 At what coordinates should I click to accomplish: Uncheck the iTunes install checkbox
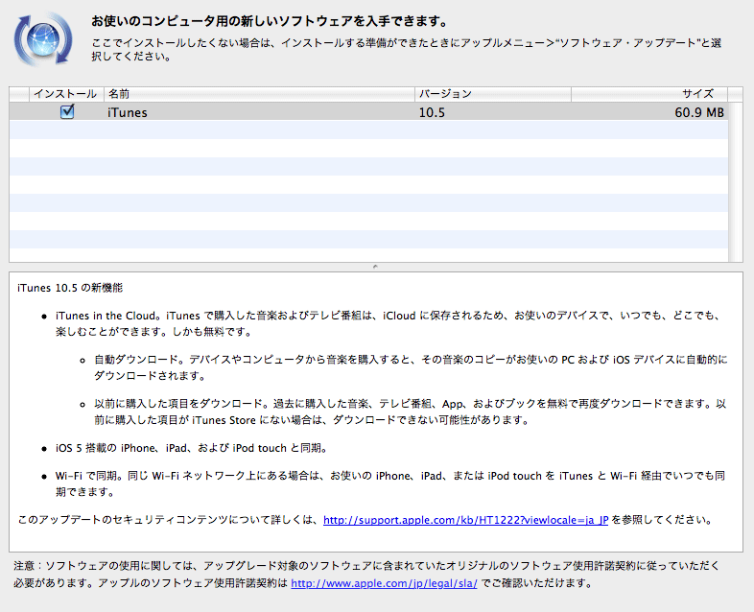pyautogui.click(x=67, y=111)
